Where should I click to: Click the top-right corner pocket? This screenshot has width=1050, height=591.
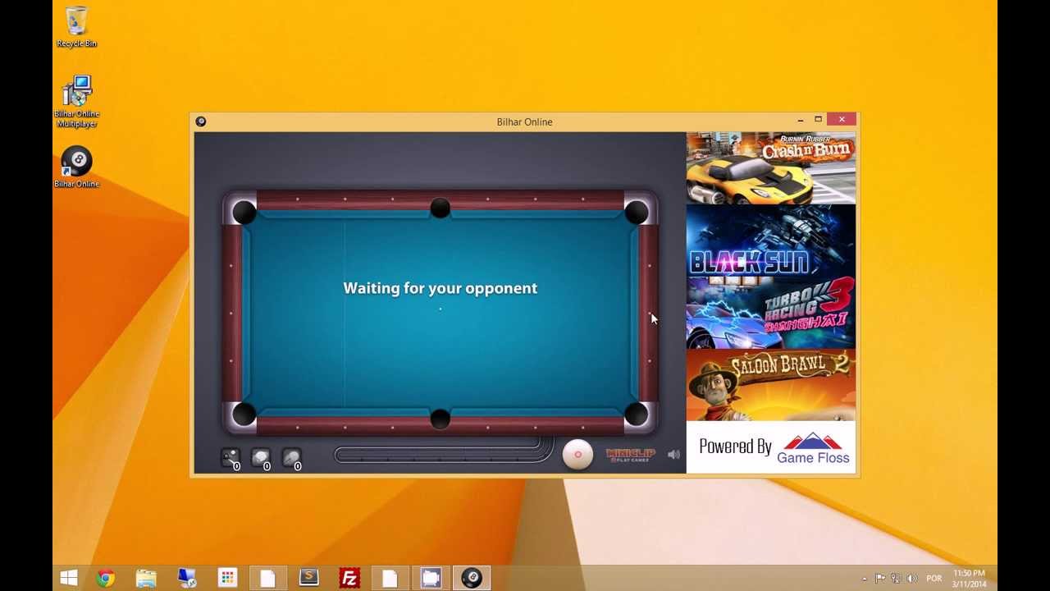click(x=637, y=213)
